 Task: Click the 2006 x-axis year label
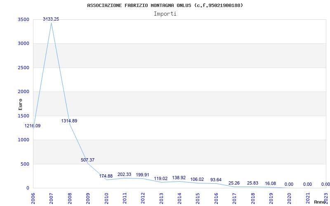click(x=33, y=198)
